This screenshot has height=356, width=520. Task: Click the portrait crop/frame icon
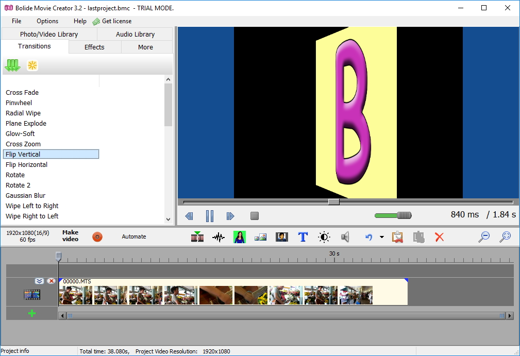(281, 237)
